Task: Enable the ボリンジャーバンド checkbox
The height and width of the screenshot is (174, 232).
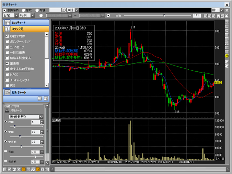Action: click(7, 42)
